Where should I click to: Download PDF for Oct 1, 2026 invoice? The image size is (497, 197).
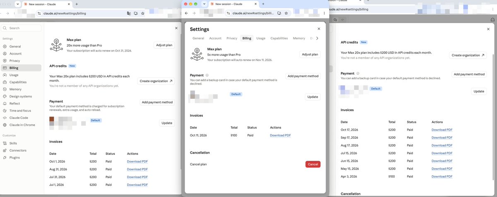pos(138,161)
